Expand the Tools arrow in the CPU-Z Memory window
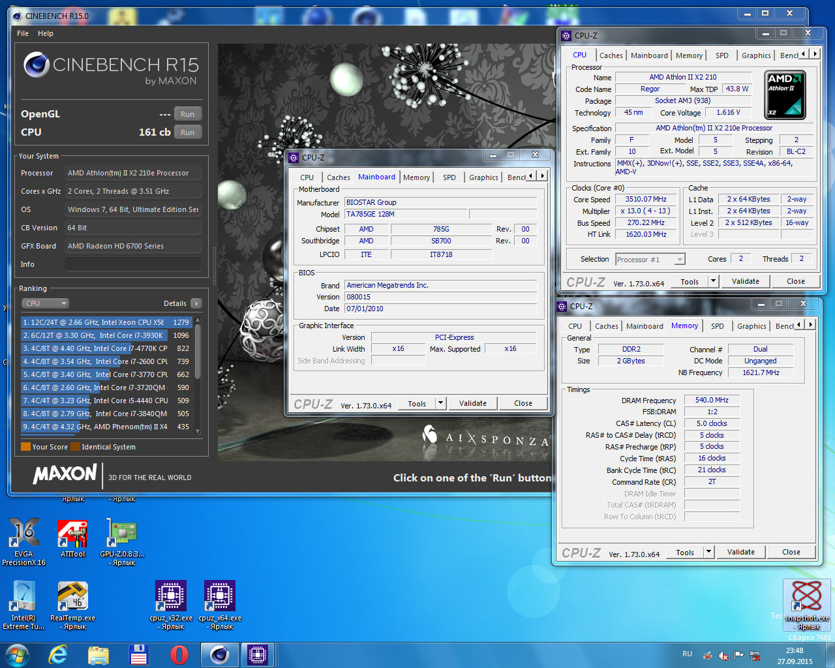Screen dimensions: 835x668 pos(708,552)
